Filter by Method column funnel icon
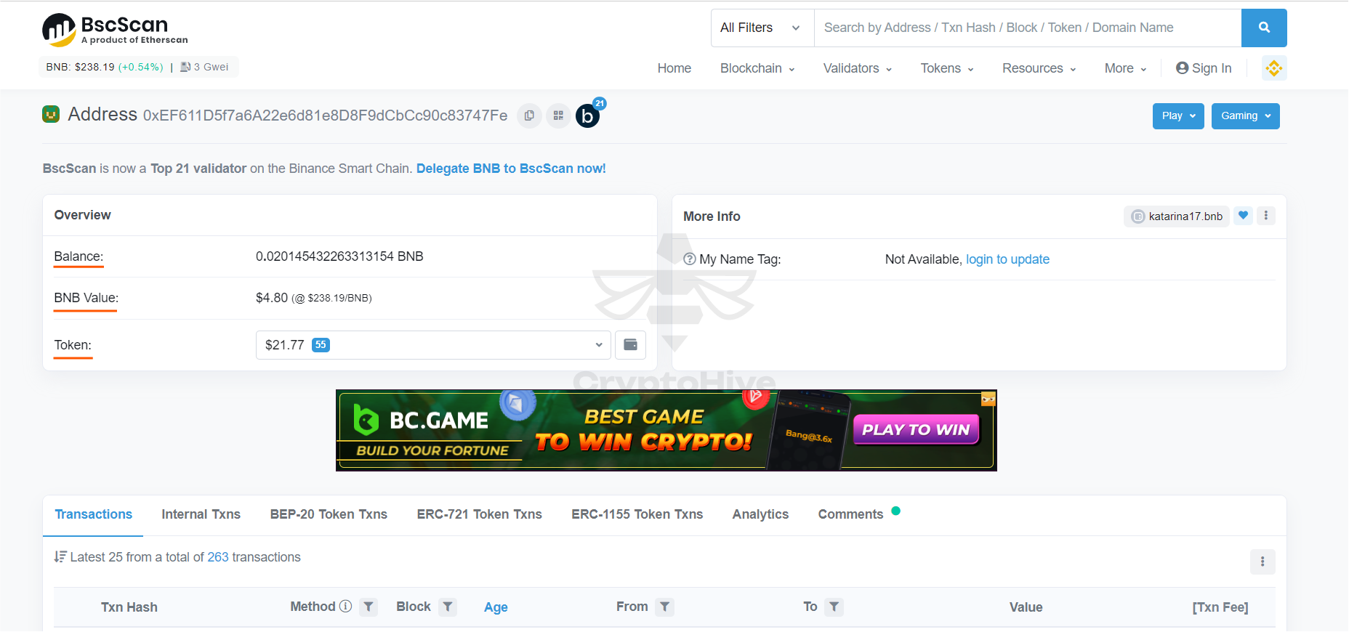The width and height of the screenshot is (1349, 632). [369, 607]
